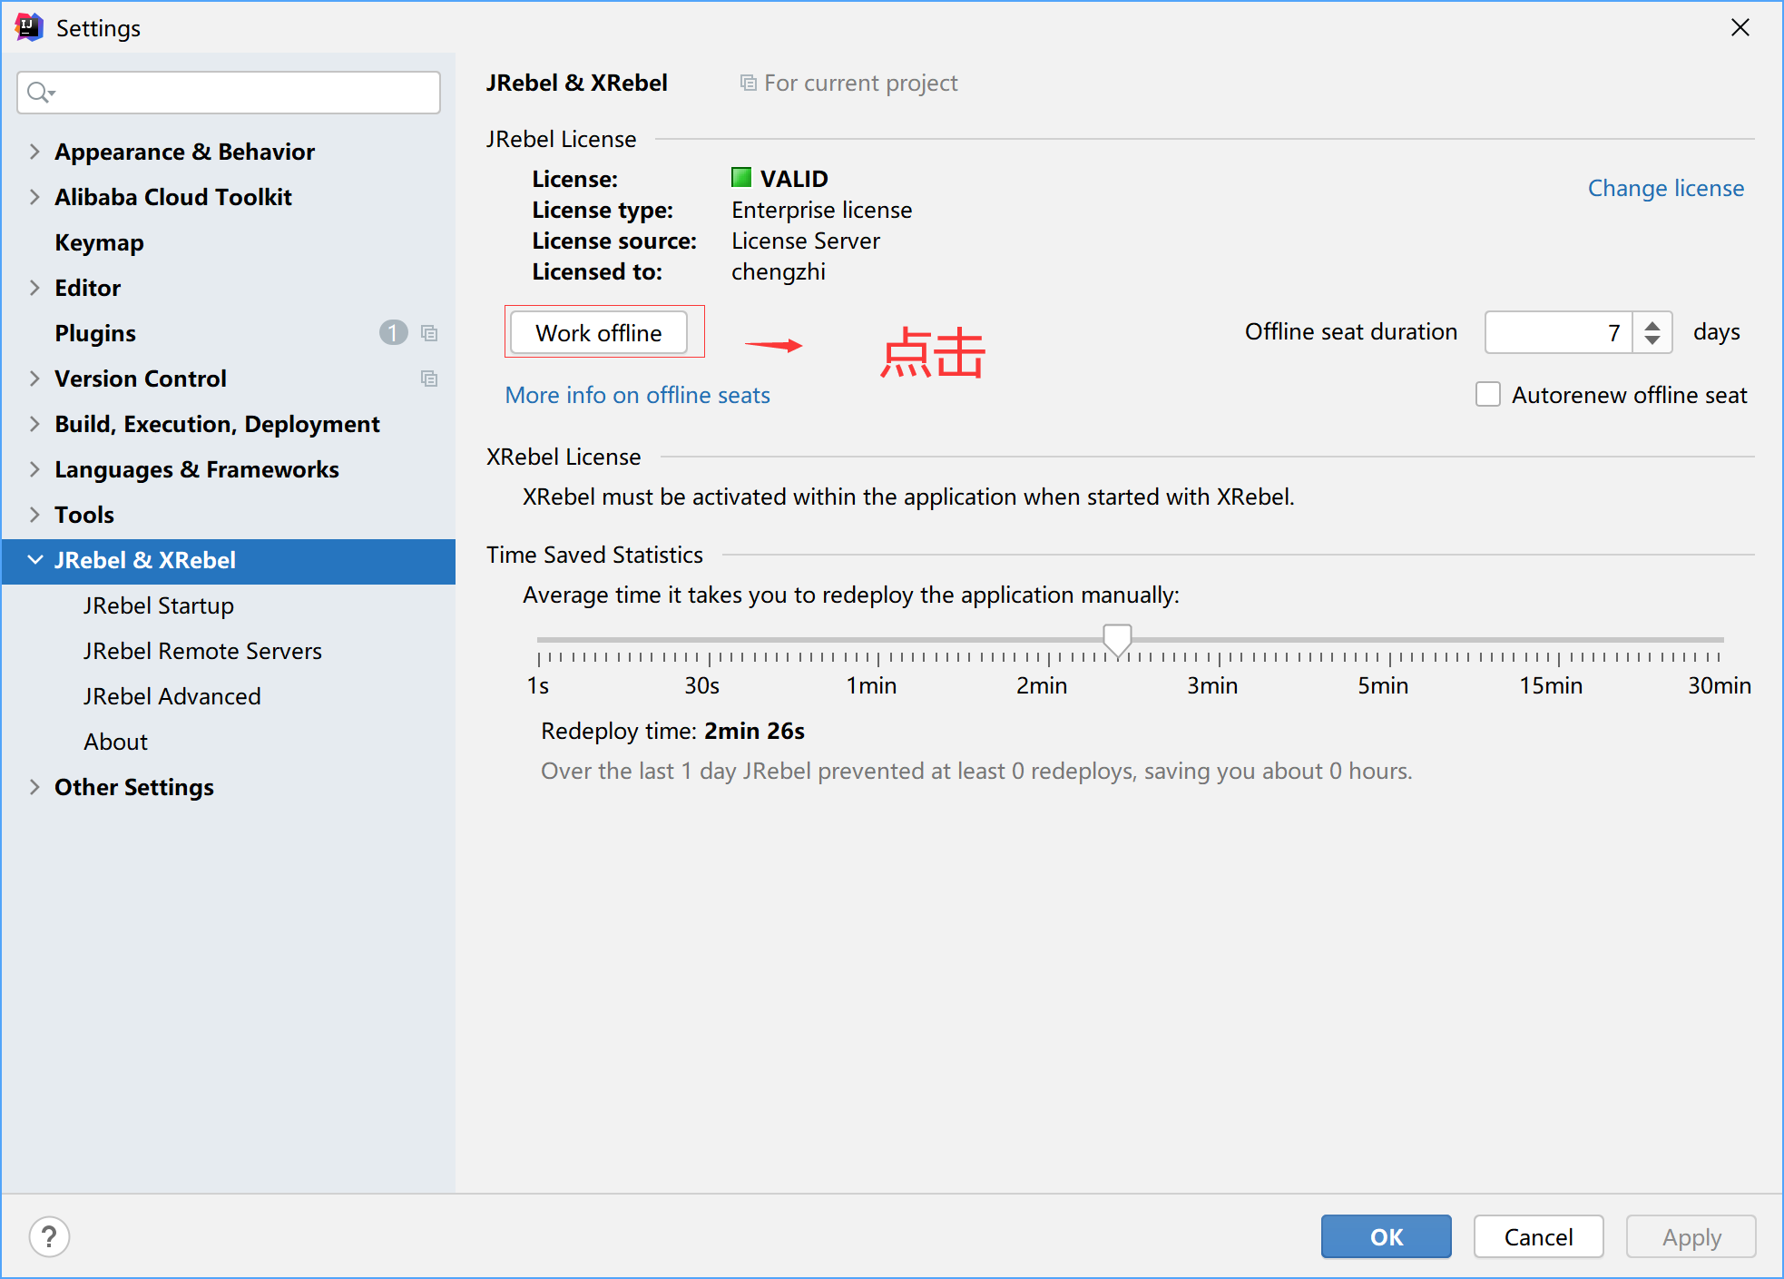
Task: Click the redeploy time slider thumb
Action: 1117,640
